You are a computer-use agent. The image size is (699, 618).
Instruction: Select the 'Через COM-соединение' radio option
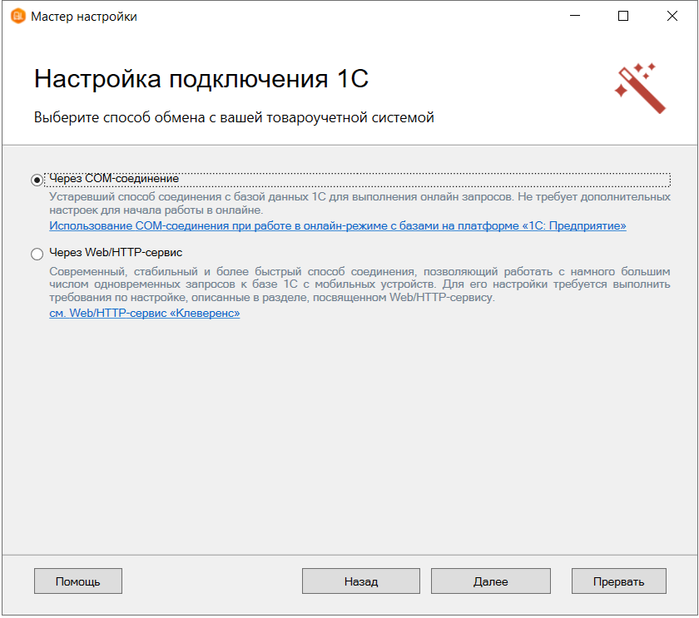[x=37, y=180]
